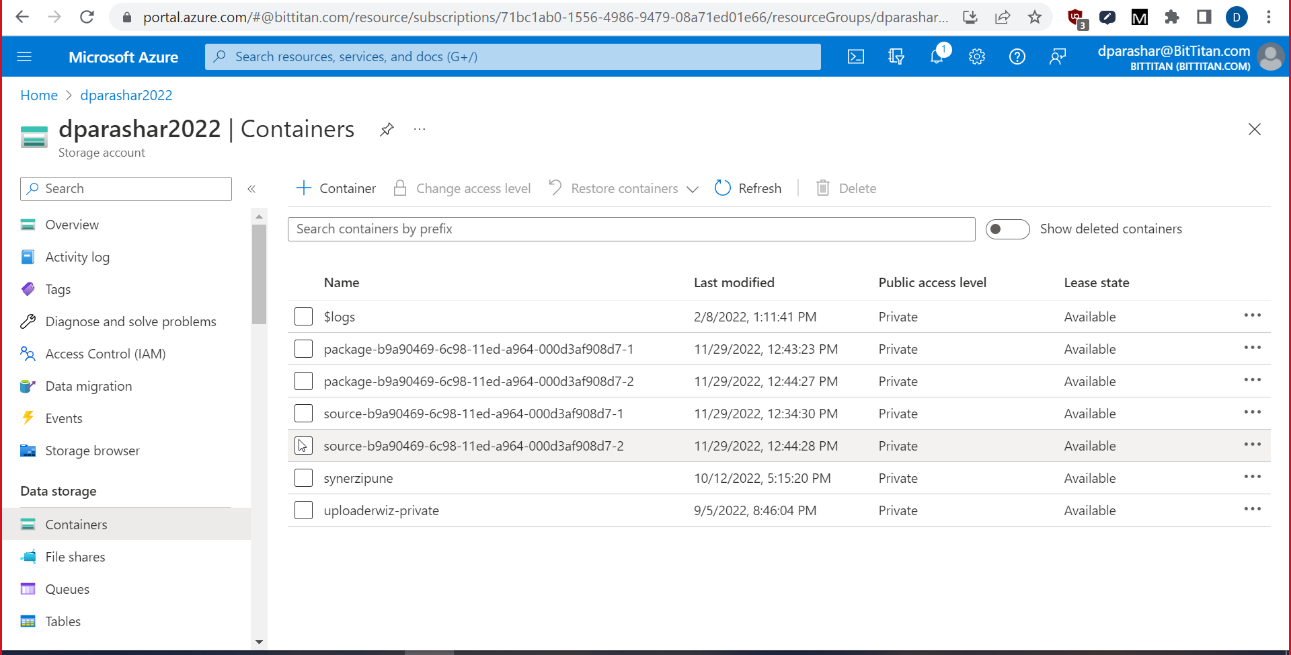
Task: Toggle Show deleted containers switch
Action: (1007, 229)
